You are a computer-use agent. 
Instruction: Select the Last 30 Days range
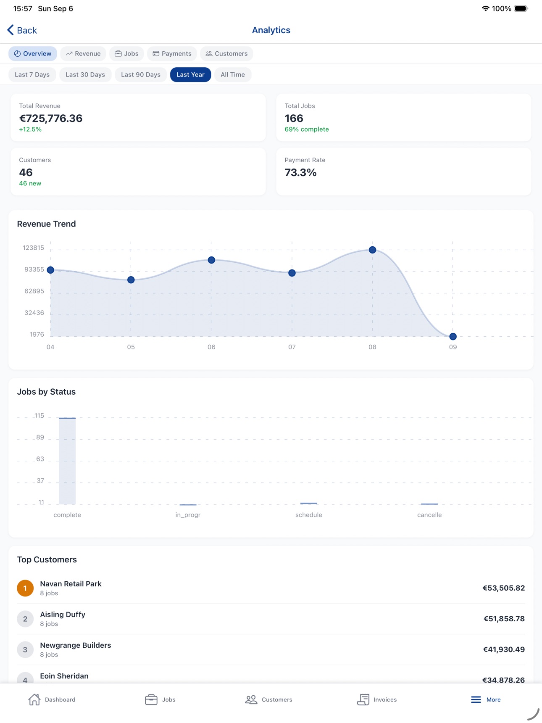pyautogui.click(x=85, y=74)
